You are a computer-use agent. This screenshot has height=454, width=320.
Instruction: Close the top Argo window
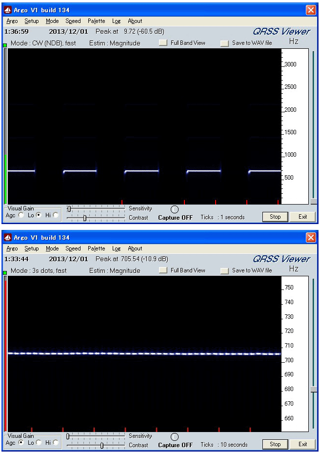pos(311,10)
